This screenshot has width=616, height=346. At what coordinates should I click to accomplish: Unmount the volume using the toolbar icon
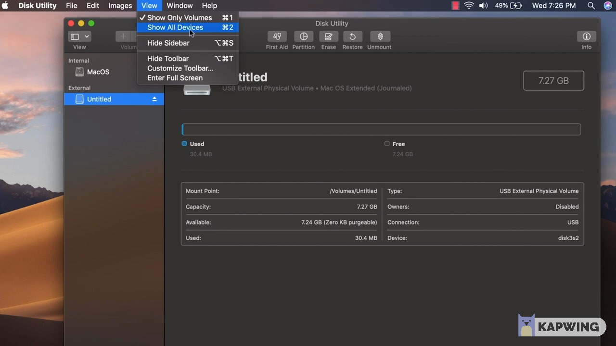(x=380, y=37)
